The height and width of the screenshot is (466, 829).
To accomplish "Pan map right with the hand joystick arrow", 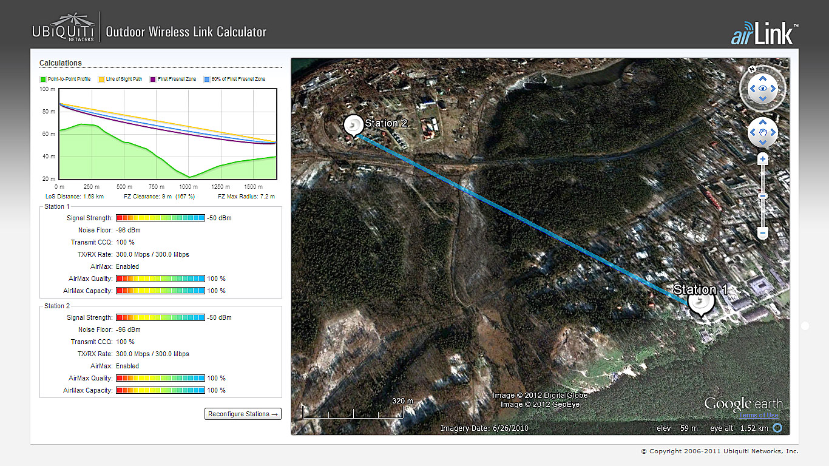I will click(x=773, y=132).
